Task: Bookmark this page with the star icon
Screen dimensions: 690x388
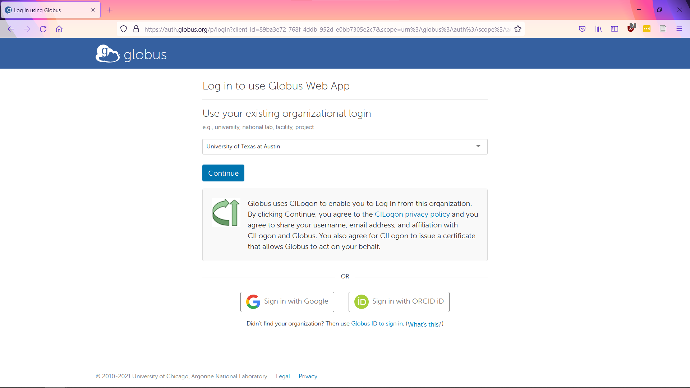Action: pos(518,29)
